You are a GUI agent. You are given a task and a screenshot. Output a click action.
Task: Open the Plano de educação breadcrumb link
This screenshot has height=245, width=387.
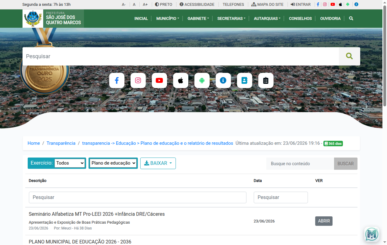[158, 143]
